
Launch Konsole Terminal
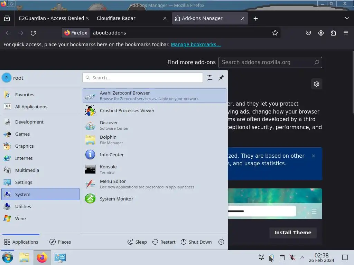tap(155, 169)
